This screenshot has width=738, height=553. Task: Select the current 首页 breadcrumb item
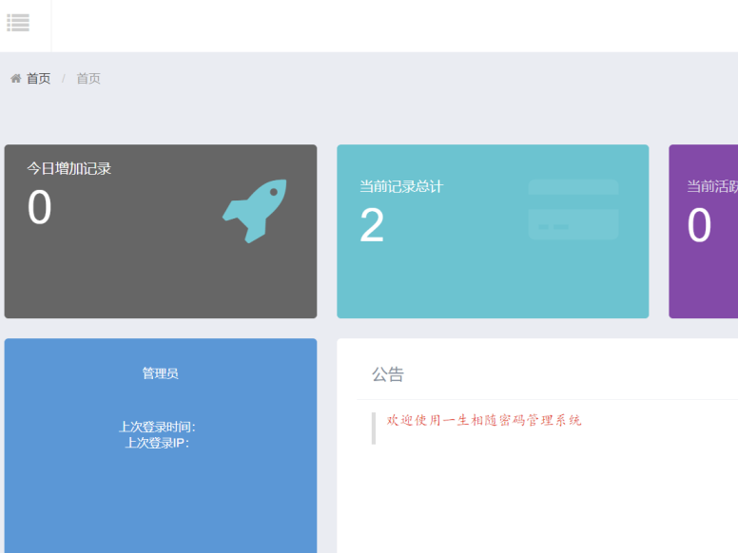pos(88,78)
